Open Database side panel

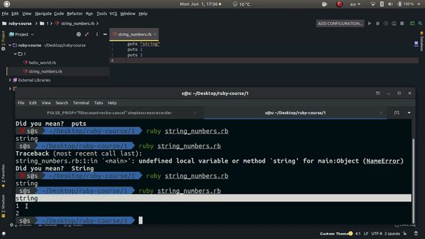(x=422, y=41)
